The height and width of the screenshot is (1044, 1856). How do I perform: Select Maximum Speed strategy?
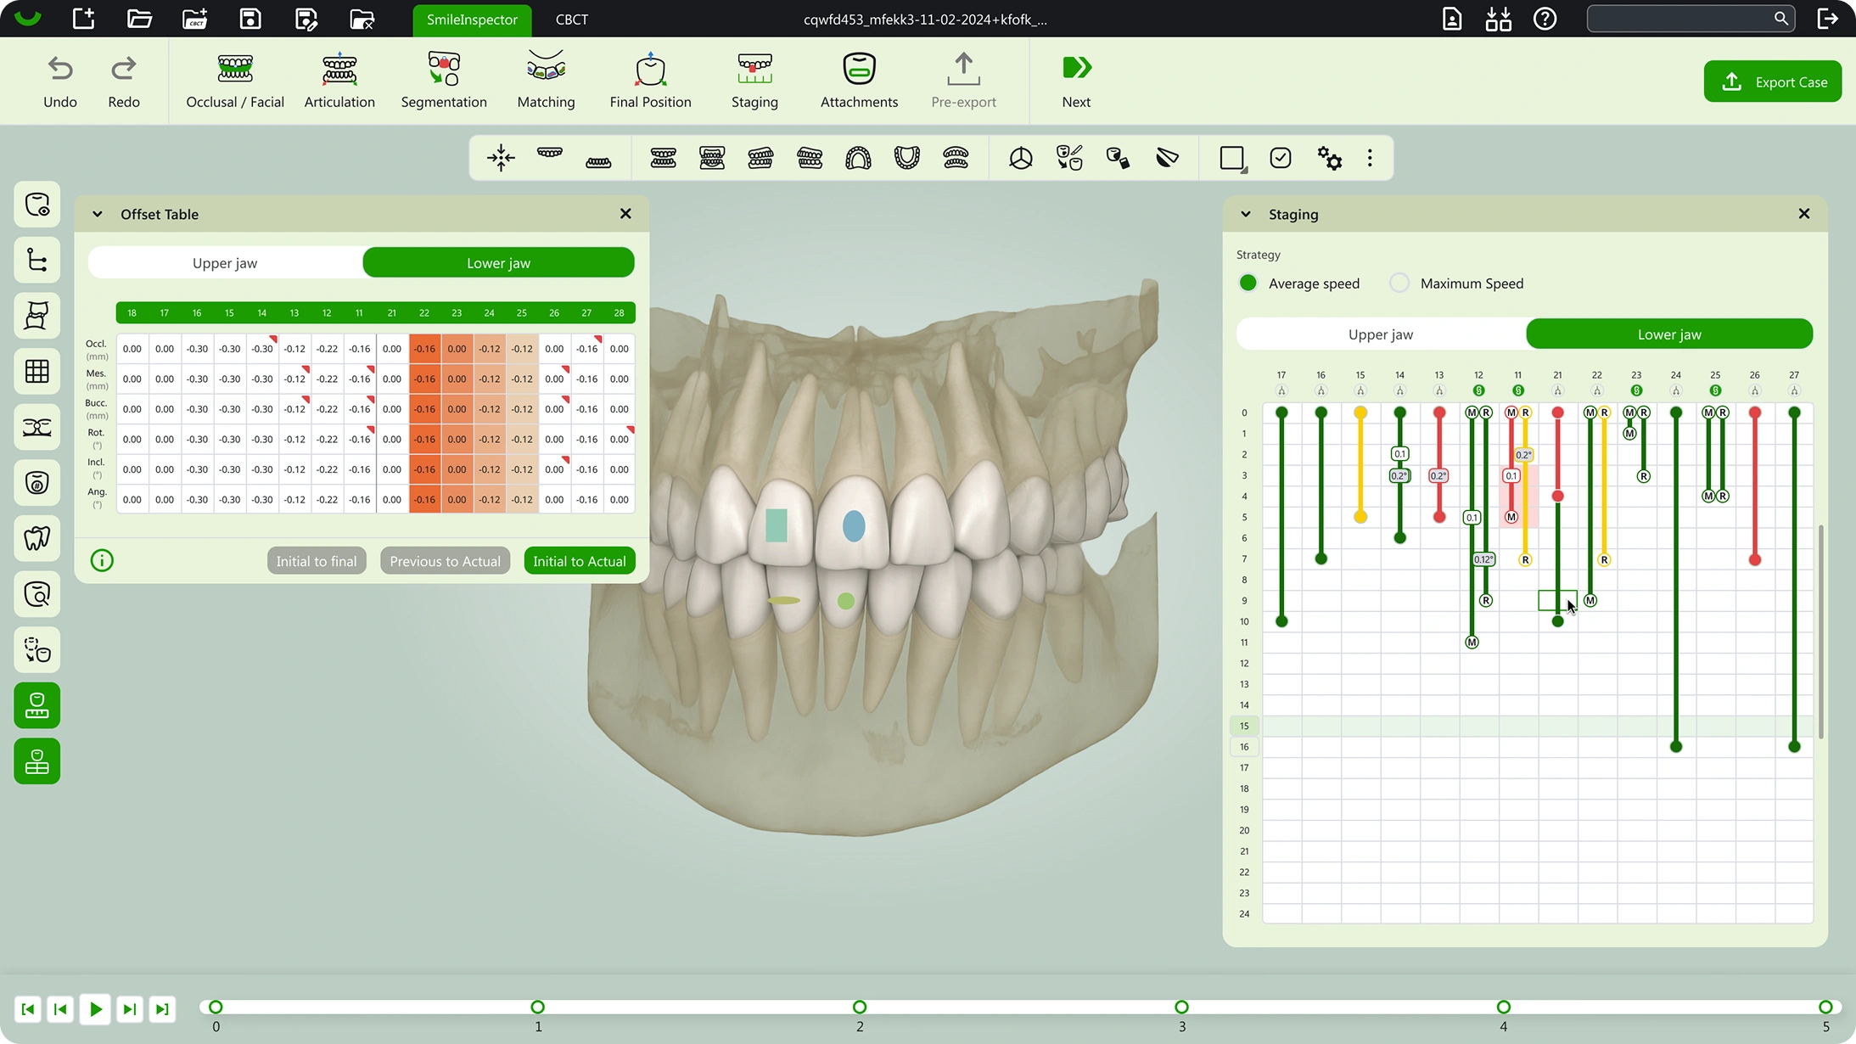[1399, 283]
